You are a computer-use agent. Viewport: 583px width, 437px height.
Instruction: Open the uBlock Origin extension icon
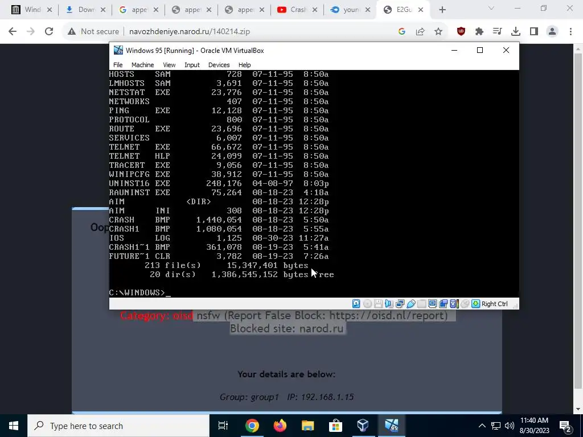(461, 32)
